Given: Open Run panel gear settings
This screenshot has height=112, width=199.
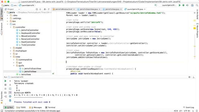Looking at the screenshot, I should point(189,77).
